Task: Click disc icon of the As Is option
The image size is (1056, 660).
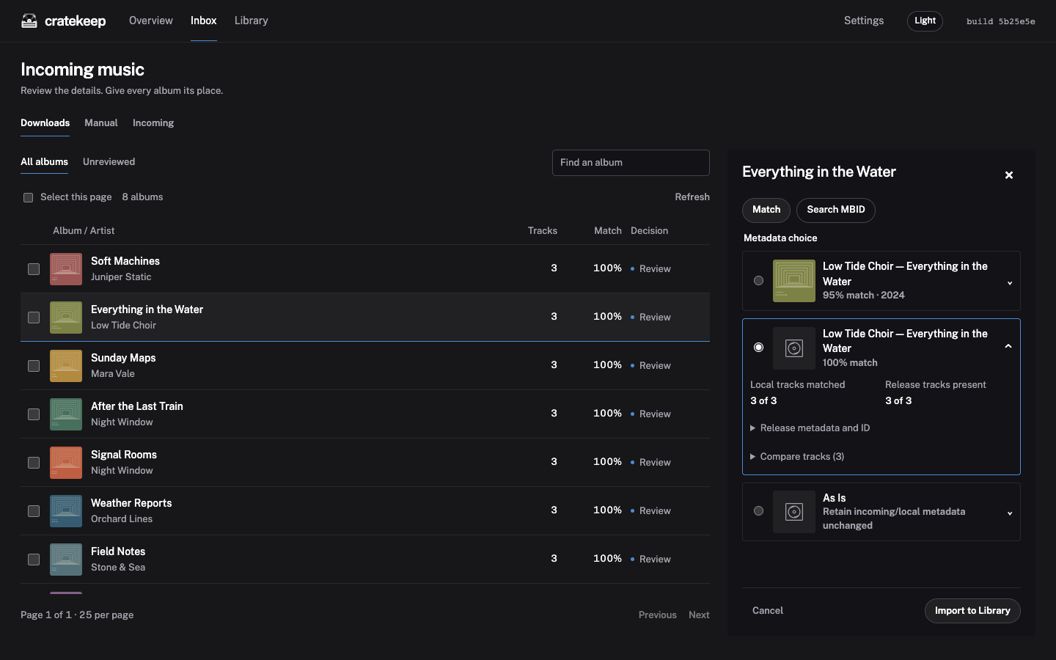Action: tap(794, 512)
